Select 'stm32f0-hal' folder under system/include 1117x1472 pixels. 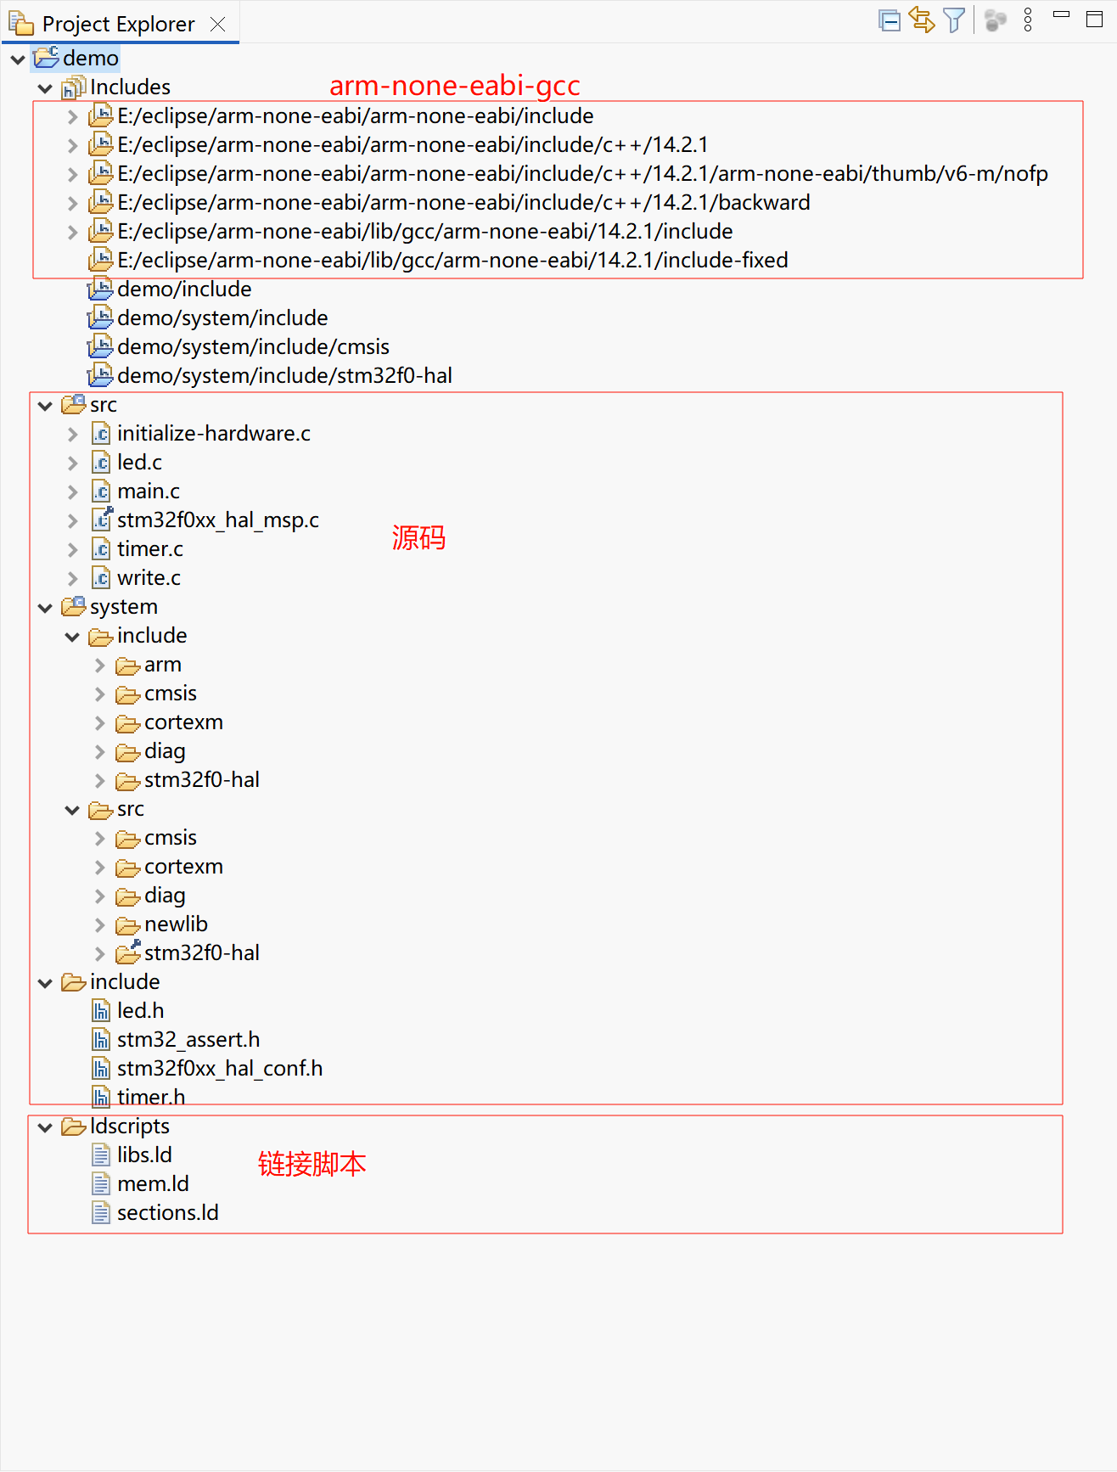click(202, 779)
